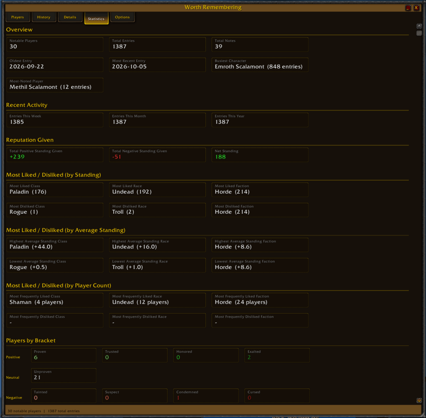The image size is (426, 418).
Task: Click the scrollbar thumb
Action: 419,33
